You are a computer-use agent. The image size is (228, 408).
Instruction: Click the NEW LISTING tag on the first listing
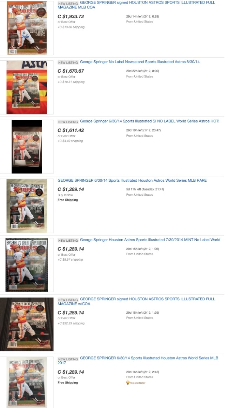[68, 4]
